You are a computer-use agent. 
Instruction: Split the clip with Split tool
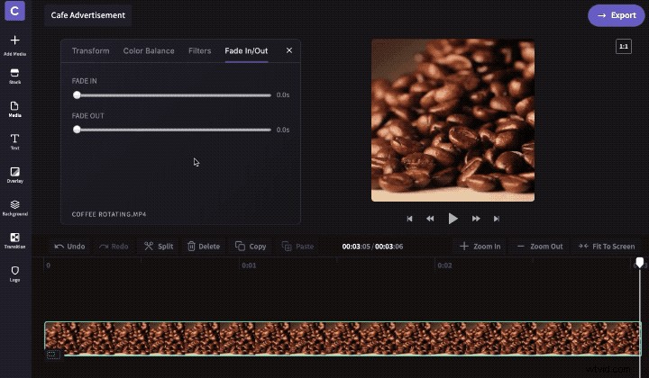pos(159,247)
